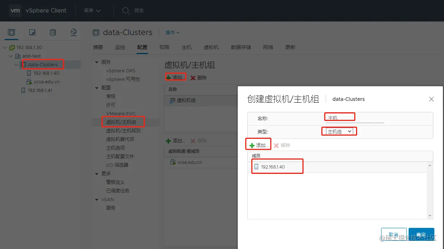This screenshot has height=249, width=444.
Task: Open 主机配置文件 page
Action: (120, 157)
